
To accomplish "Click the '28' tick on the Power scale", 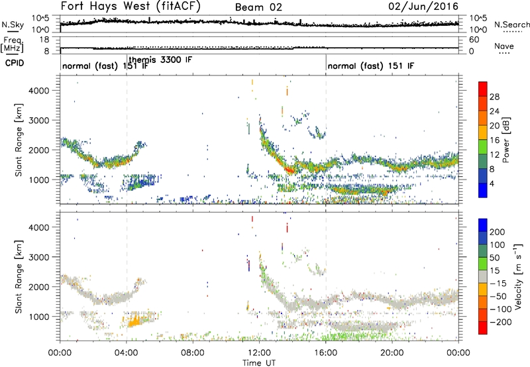I will [494, 97].
